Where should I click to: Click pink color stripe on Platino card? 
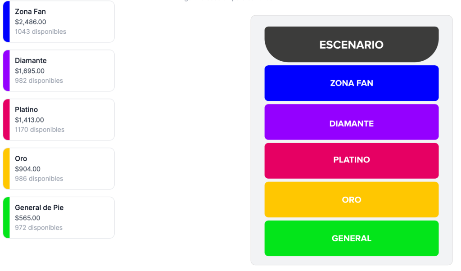coord(6,120)
